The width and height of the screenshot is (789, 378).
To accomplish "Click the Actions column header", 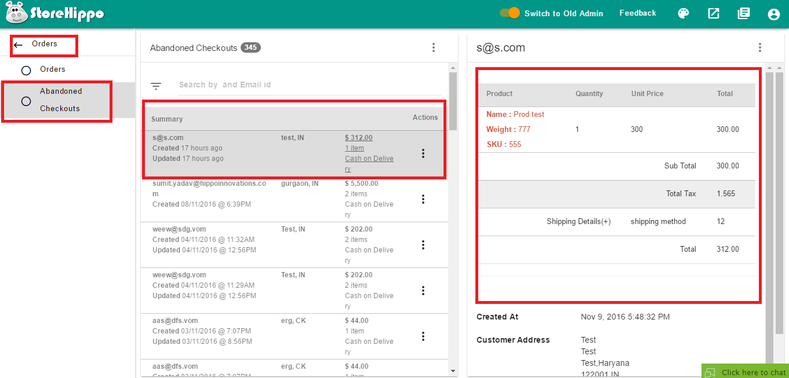I will 426,118.
